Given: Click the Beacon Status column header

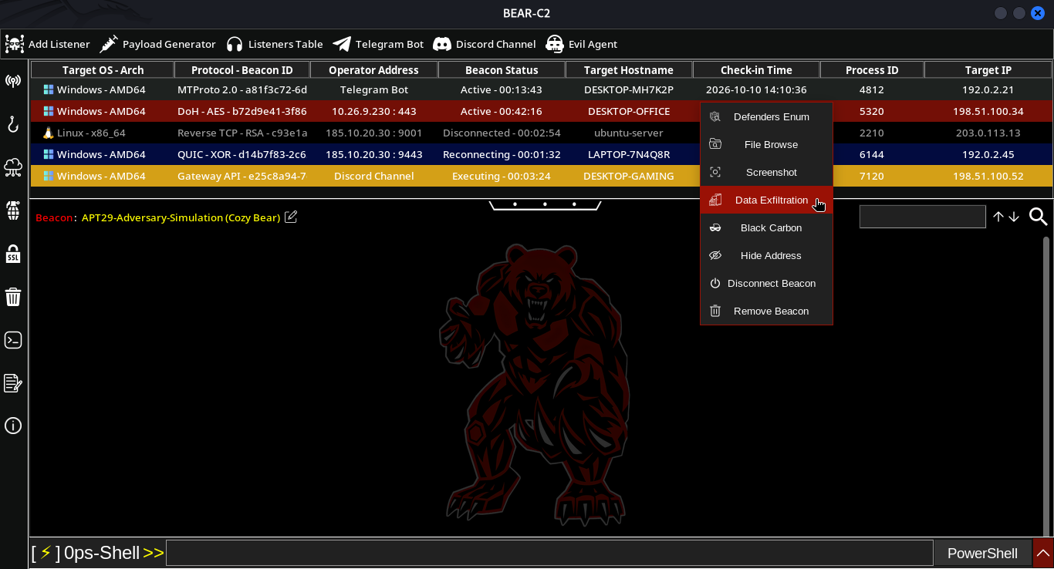Looking at the screenshot, I should 502,70.
